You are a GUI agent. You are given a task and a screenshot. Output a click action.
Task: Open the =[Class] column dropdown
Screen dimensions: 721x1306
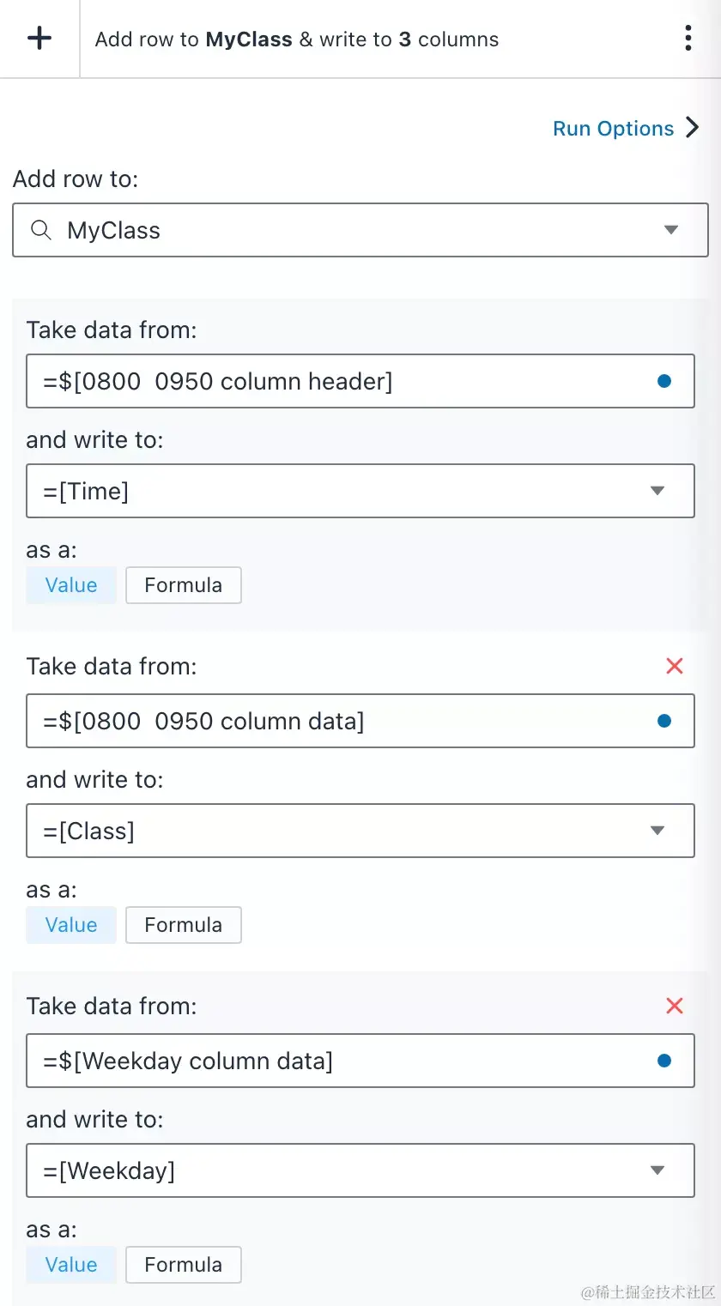pyautogui.click(x=657, y=831)
